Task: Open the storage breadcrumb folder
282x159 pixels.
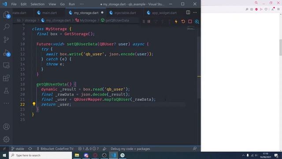Action: click(x=30, y=20)
